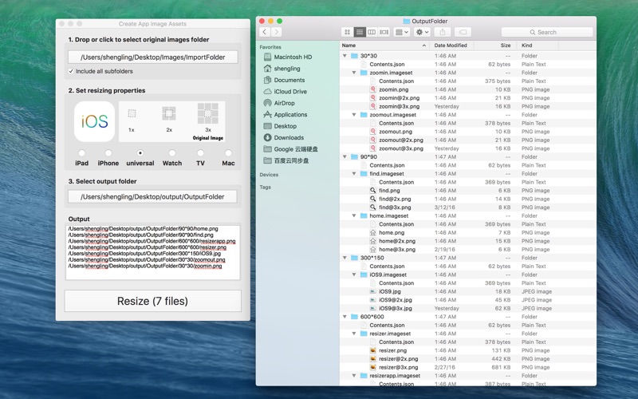Click the Output log text area
The image size is (638, 399).
coord(152,252)
